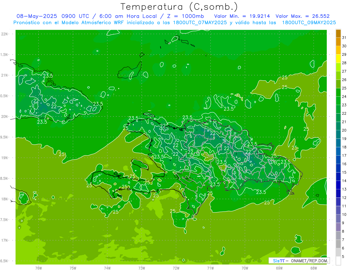
Task: Click the "13" value on color scale
Action: (x=344, y=189)
